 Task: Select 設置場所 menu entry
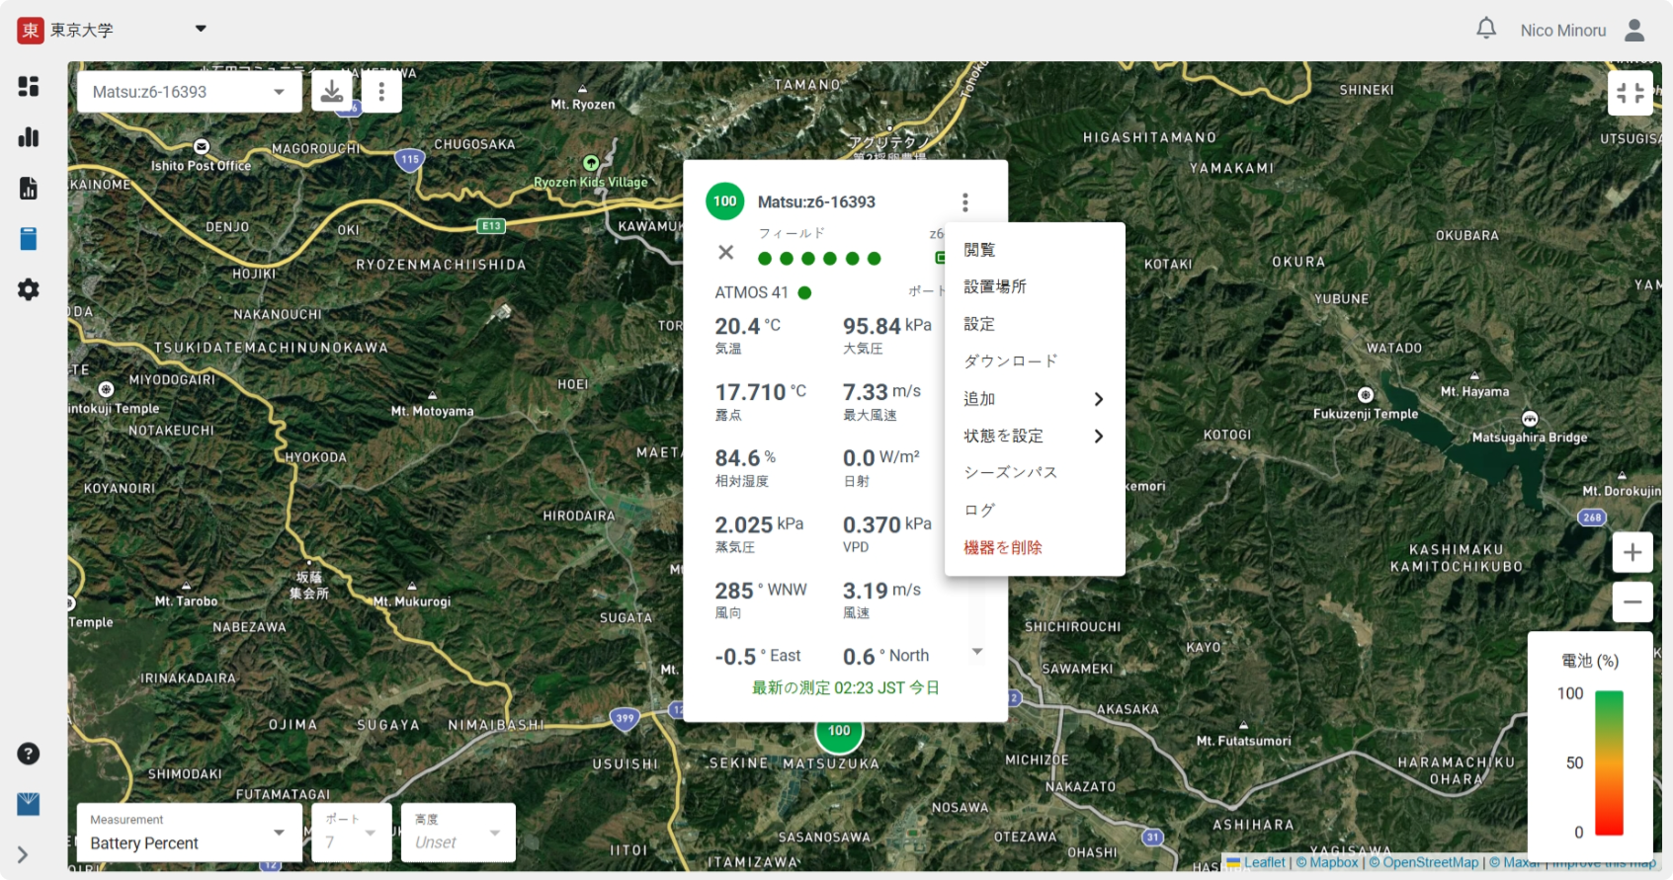pyautogui.click(x=1035, y=286)
